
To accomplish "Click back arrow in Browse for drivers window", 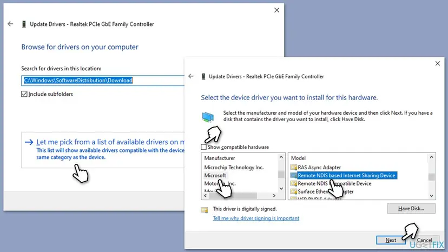I will click(10, 24).
